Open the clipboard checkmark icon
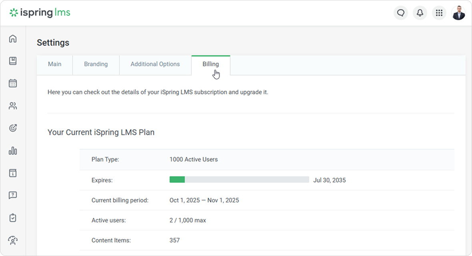The image size is (472, 256). coord(13,218)
